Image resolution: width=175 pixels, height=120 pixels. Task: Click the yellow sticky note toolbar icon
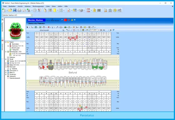[55, 10]
